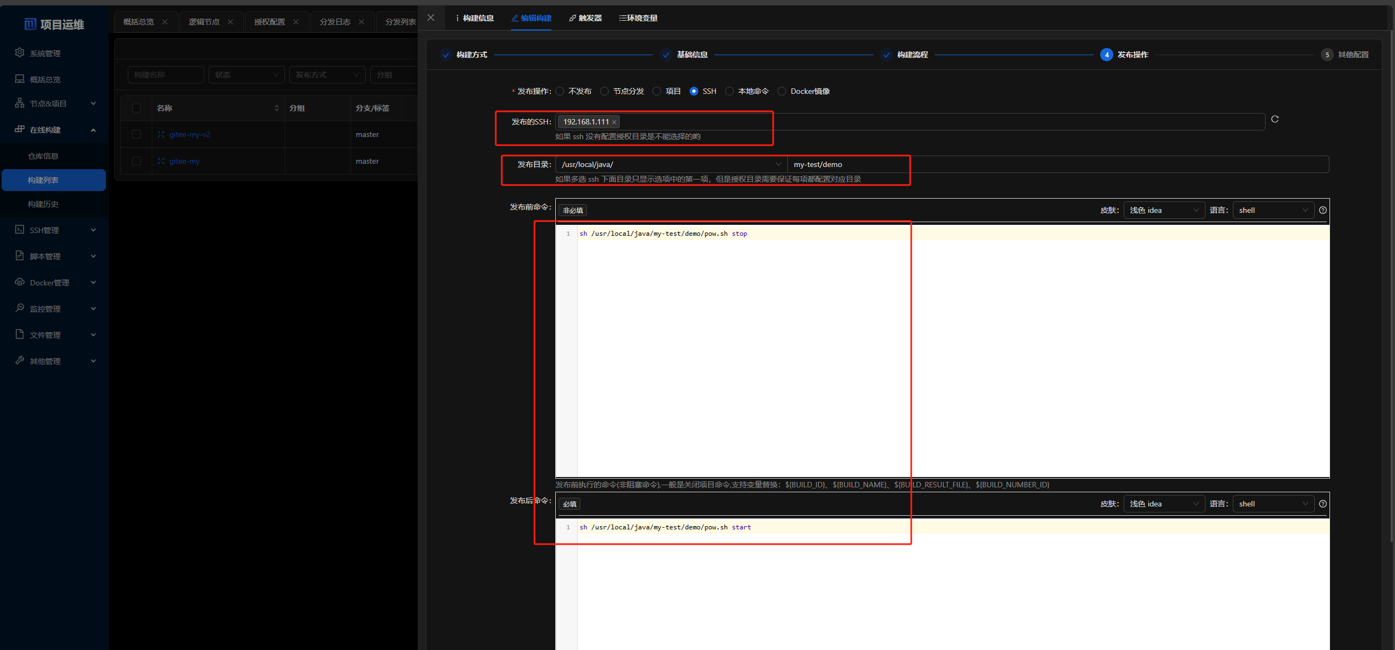Image resolution: width=1395 pixels, height=650 pixels.
Task: Click help icon of post-publish command editor
Action: pos(1322,504)
